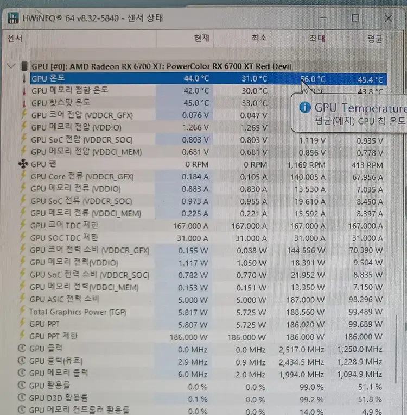Click the lightning icon of GPU SoC 전압 (VDDCR_SOC)
The height and width of the screenshot is (415, 407).
click(x=24, y=139)
